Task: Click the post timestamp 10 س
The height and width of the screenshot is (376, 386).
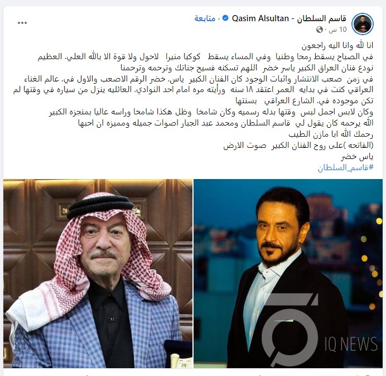Action: pos(338,30)
